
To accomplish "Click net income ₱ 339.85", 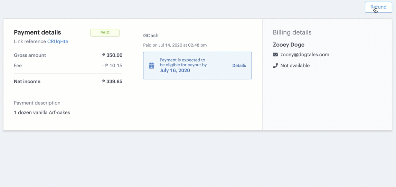I will tap(112, 81).
